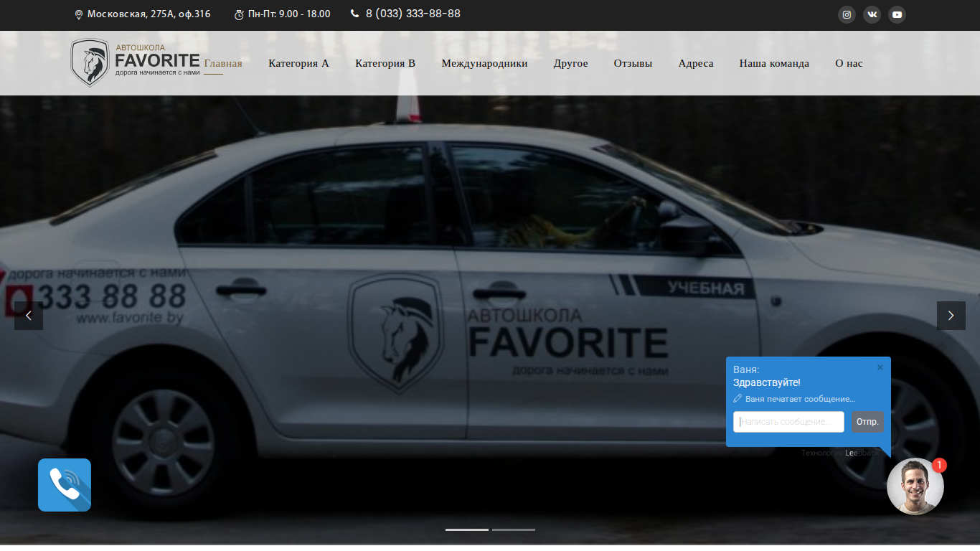Open the Другое menu item
The height and width of the screenshot is (551, 980).
571,63
